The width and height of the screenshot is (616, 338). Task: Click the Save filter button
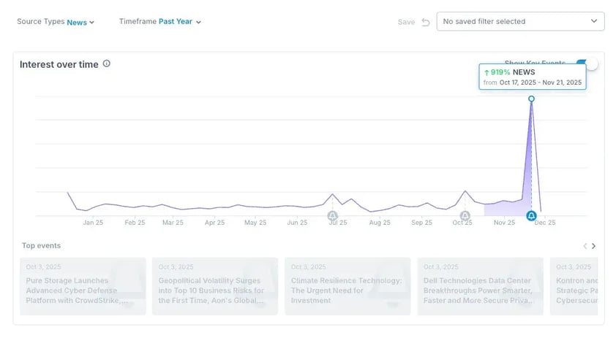406,22
